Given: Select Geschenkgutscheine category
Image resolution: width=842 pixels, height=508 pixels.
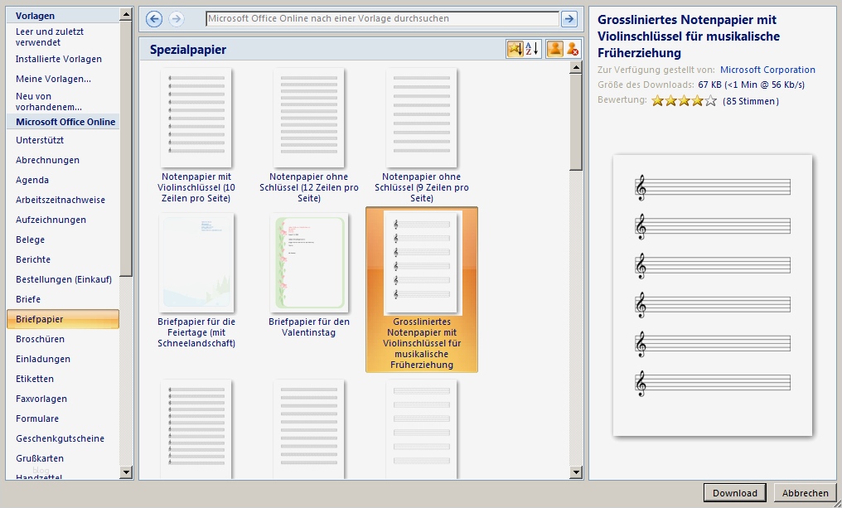Looking at the screenshot, I should click(x=60, y=438).
